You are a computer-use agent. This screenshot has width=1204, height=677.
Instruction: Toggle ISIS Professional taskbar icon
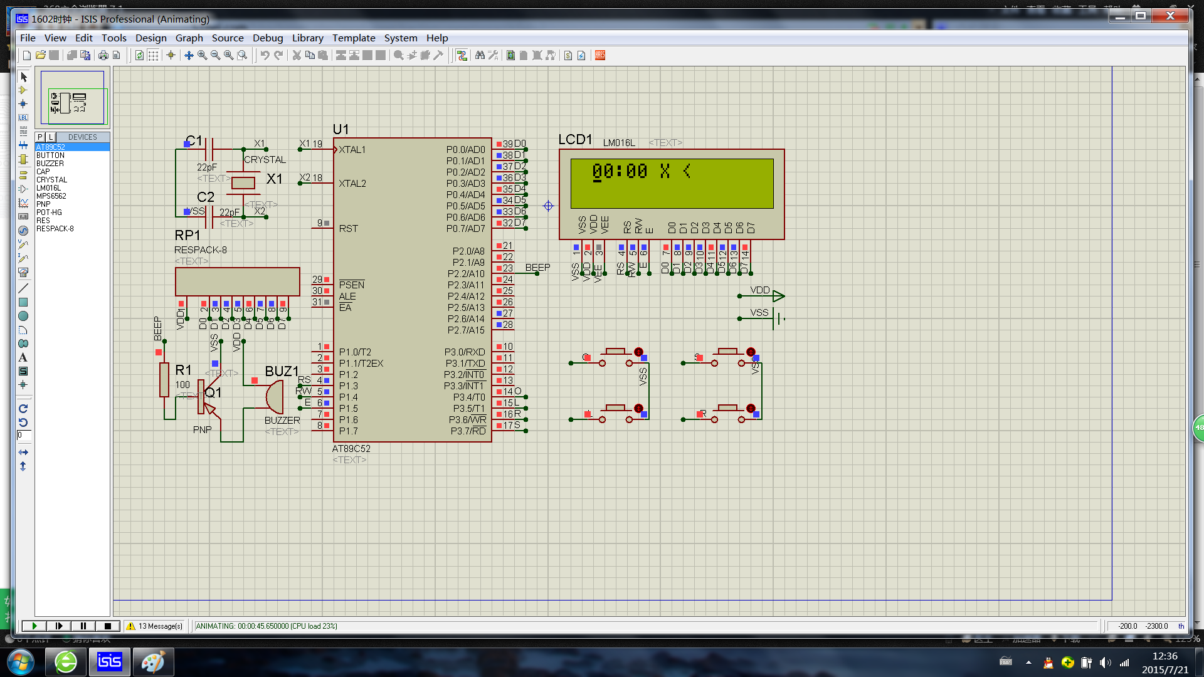[108, 659]
